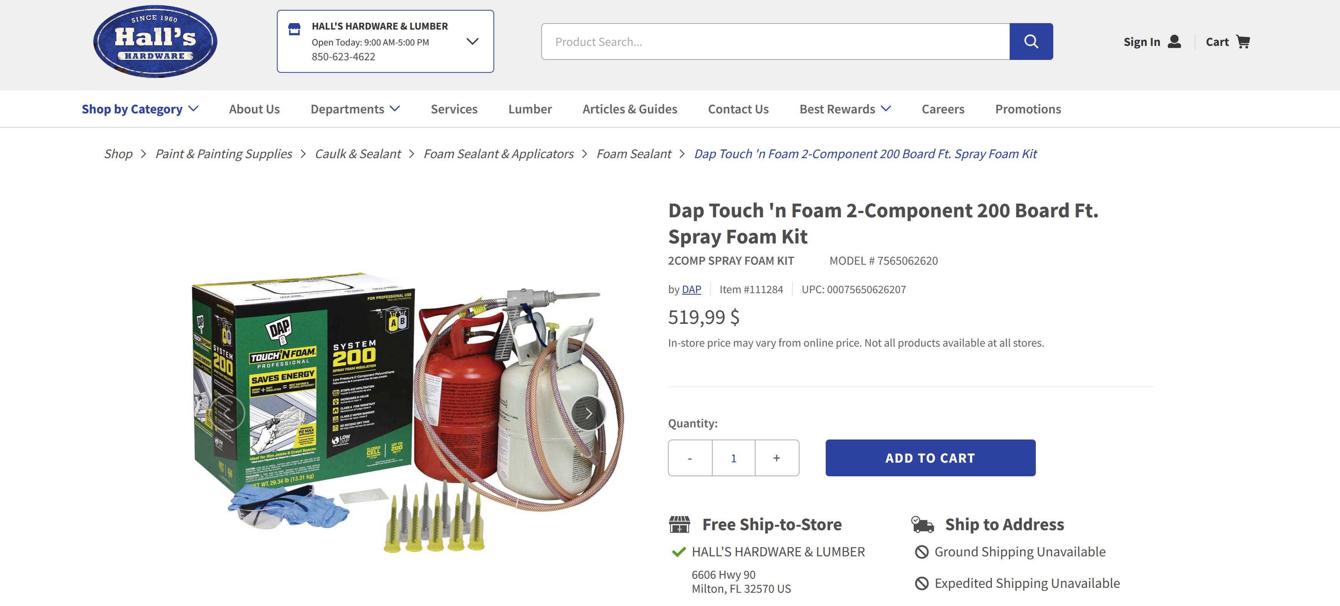Open the Careers page

click(943, 109)
